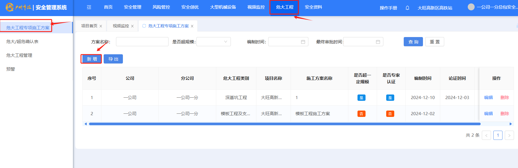Viewport: 518px width, 168px height.
Task: Close the 危大工程专项施工方案 tab
Action: coord(192,26)
